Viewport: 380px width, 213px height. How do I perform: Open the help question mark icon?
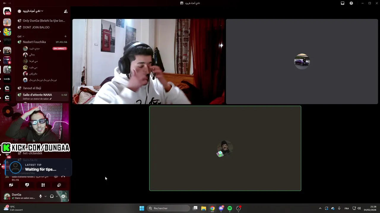[351, 3]
